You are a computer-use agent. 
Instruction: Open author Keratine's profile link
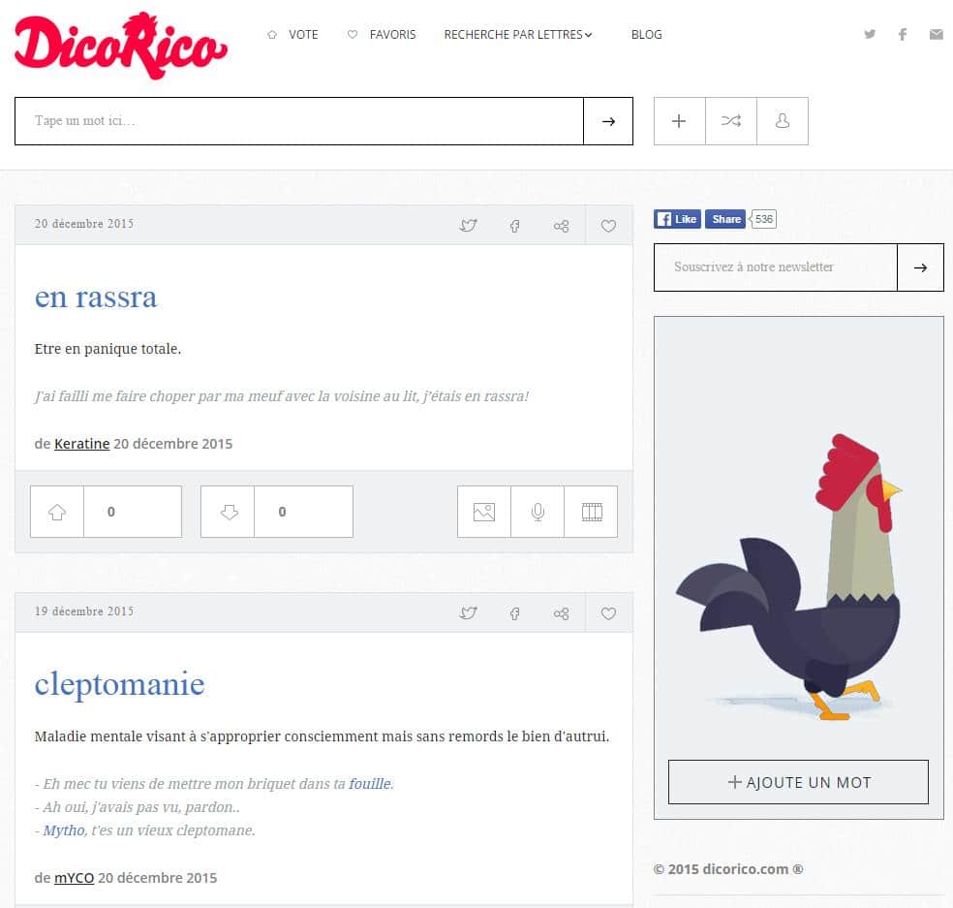click(x=82, y=444)
